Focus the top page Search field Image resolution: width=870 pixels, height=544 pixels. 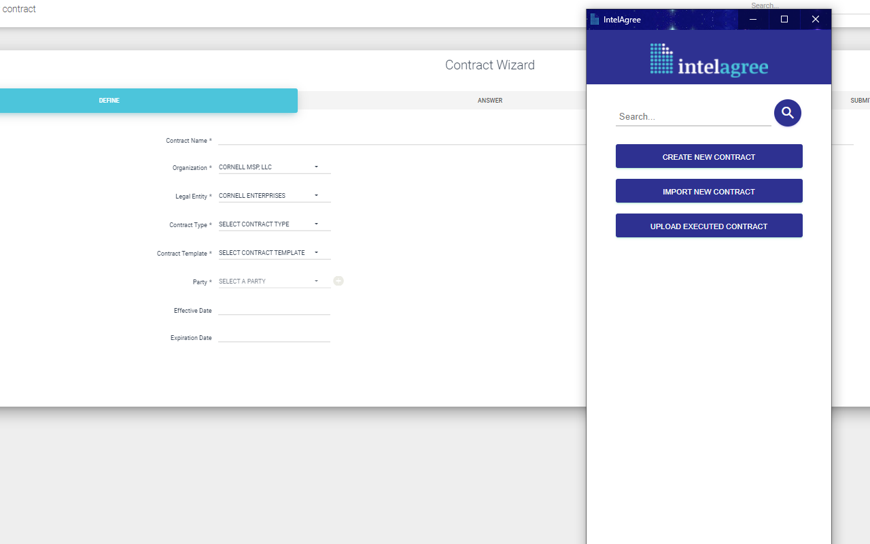pos(810,6)
